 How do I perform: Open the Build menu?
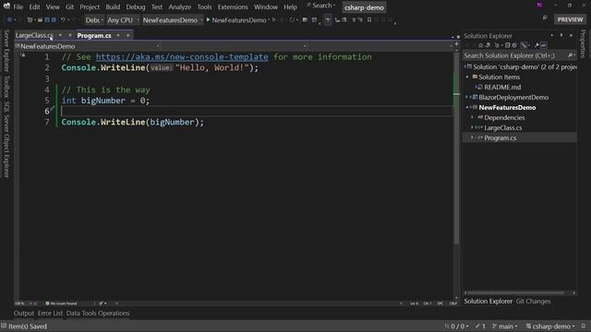113,6
